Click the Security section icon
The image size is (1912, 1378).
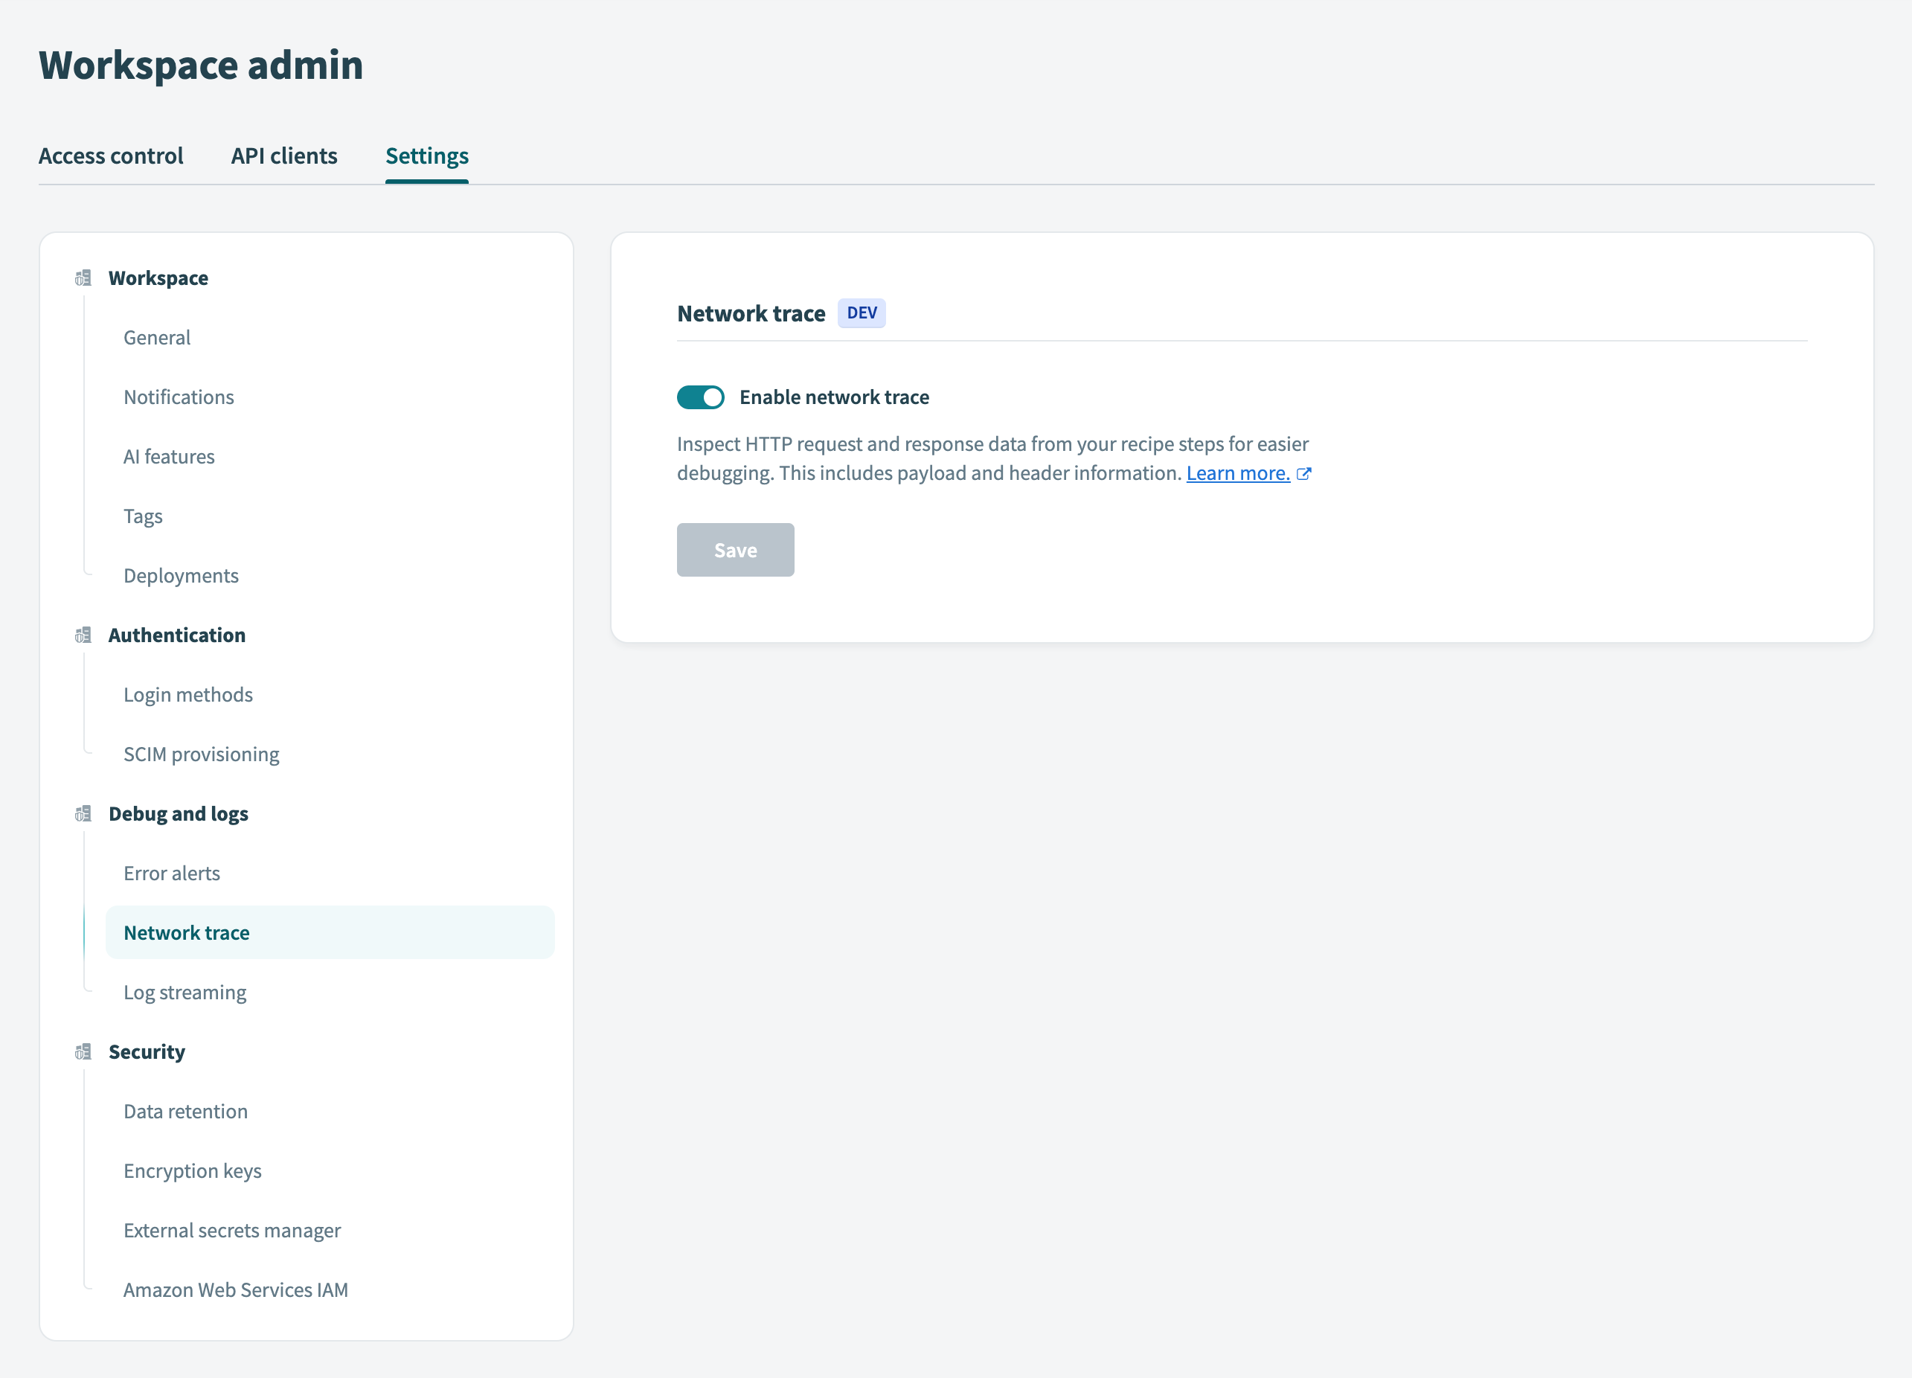click(83, 1051)
